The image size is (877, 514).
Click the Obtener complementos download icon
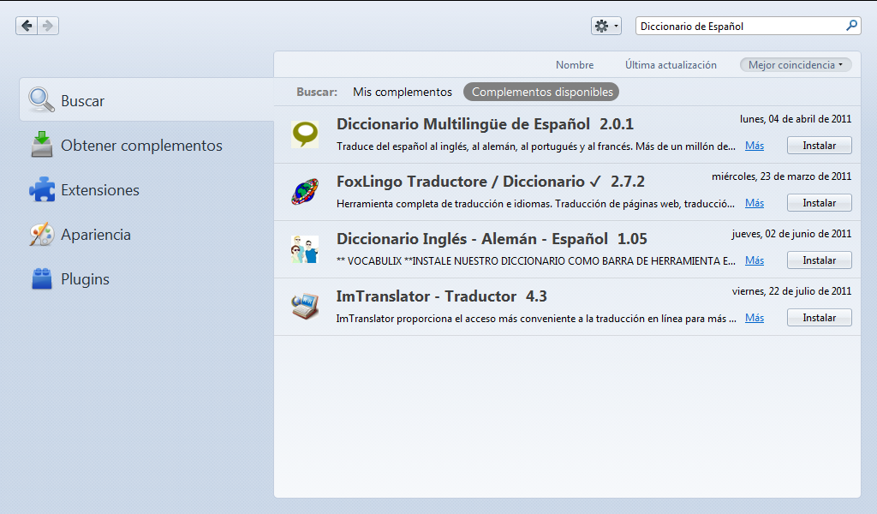click(x=42, y=144)
